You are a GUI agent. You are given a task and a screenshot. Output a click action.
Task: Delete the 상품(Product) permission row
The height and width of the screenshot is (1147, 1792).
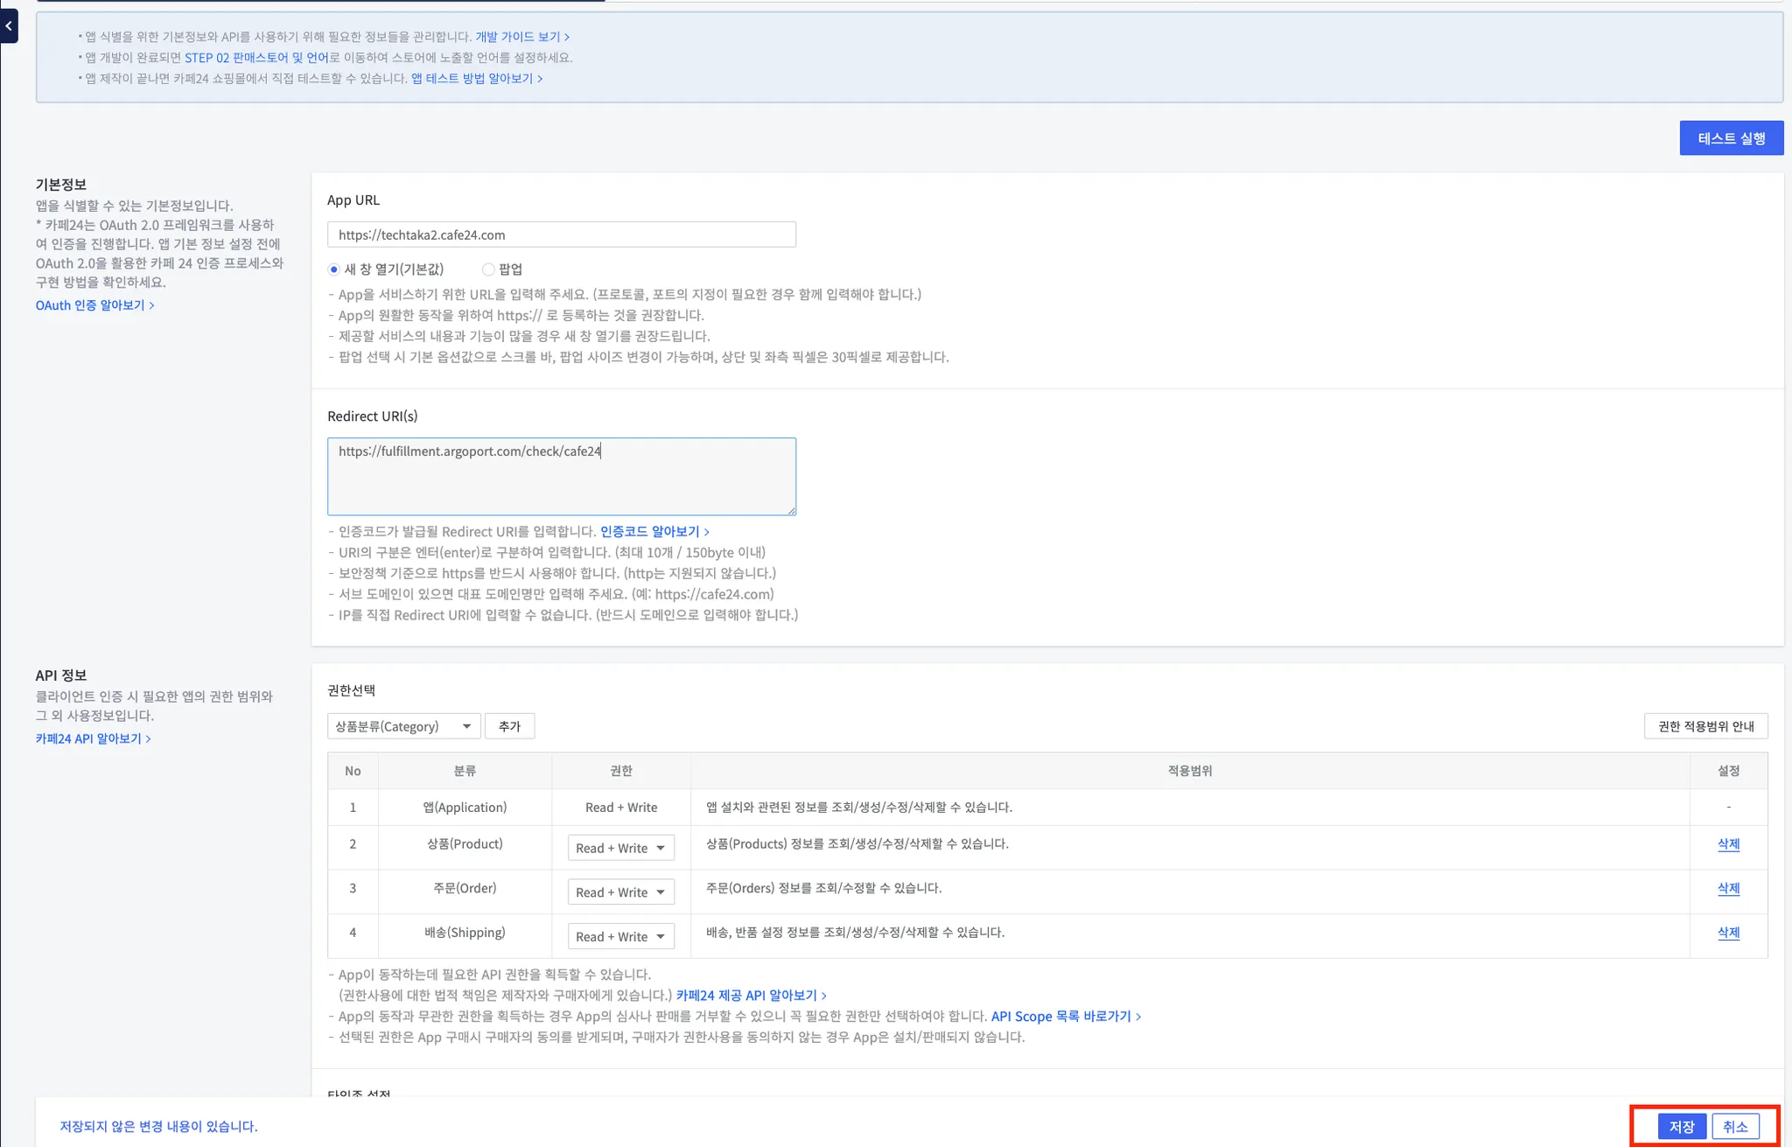(x=1728, y=844)
